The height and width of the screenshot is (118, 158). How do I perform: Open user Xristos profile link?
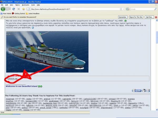pos(26,110)
